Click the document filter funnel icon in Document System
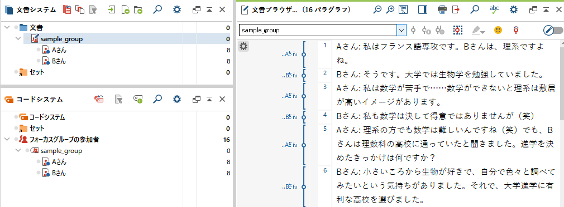The width and height of the screenshot is (564, 207). click(x=93, y=9)
